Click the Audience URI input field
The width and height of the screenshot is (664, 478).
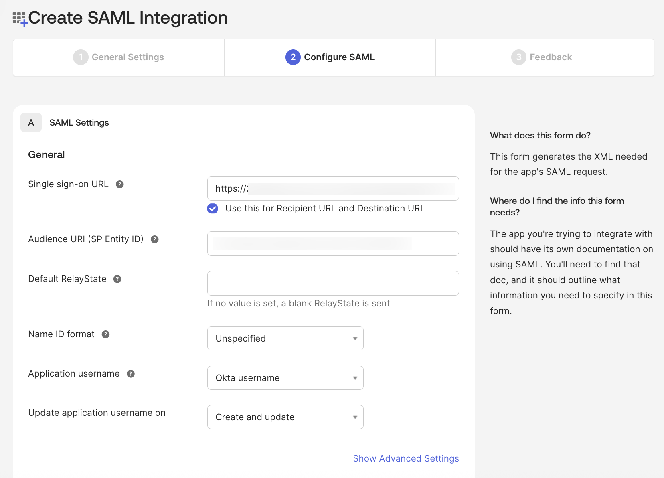click(332, 243)
